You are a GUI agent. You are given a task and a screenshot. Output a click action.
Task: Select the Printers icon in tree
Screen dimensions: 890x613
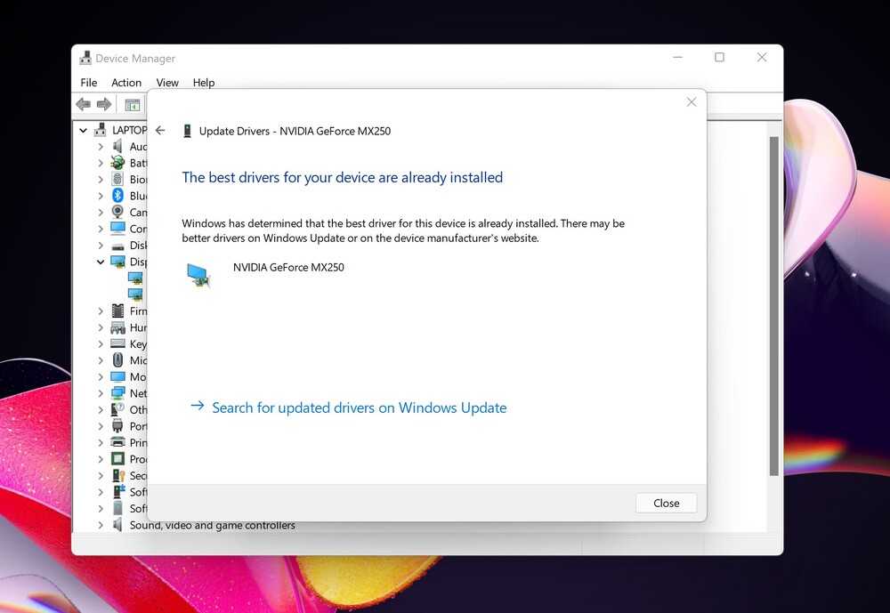pos(117,442)
